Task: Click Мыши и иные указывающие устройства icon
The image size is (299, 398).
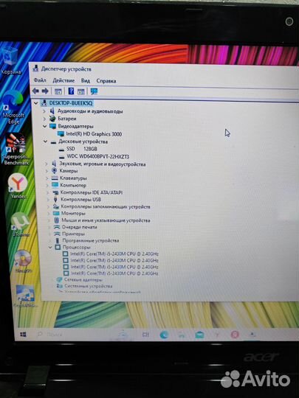Action: 57,220
